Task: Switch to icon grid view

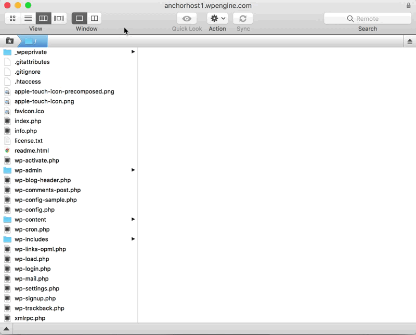Action: pos(12,18)
